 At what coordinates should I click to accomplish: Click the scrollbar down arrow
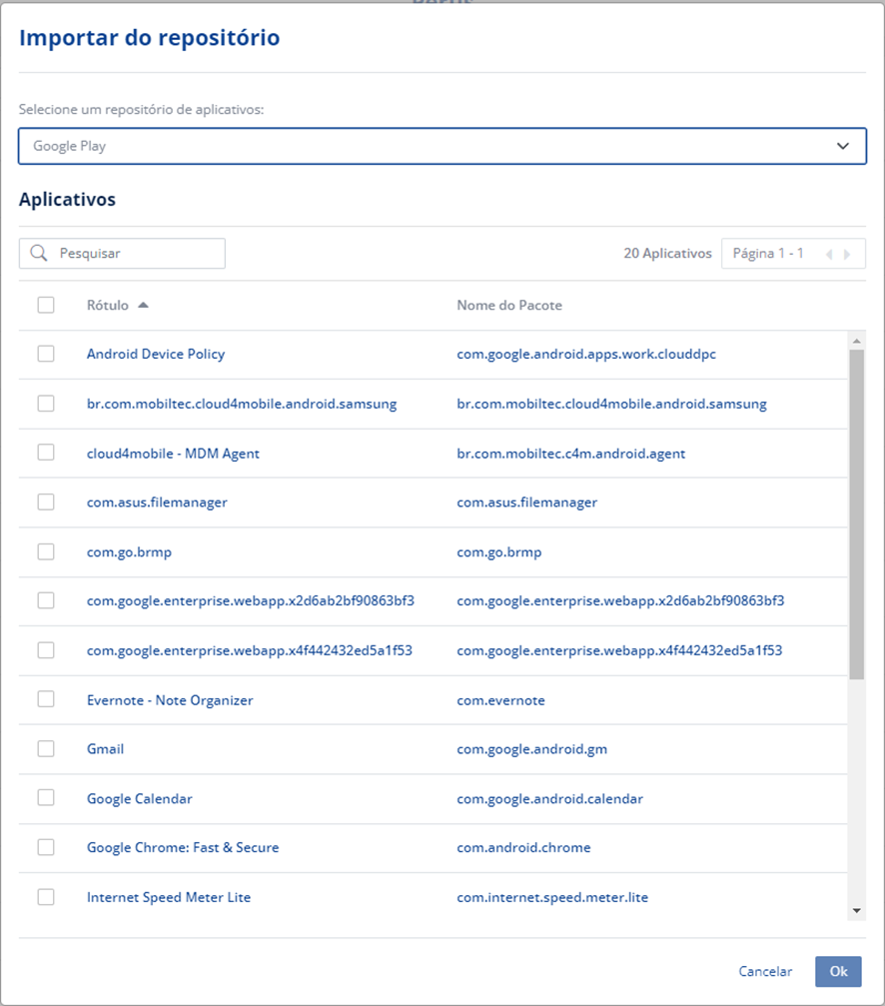click(856, 910)
